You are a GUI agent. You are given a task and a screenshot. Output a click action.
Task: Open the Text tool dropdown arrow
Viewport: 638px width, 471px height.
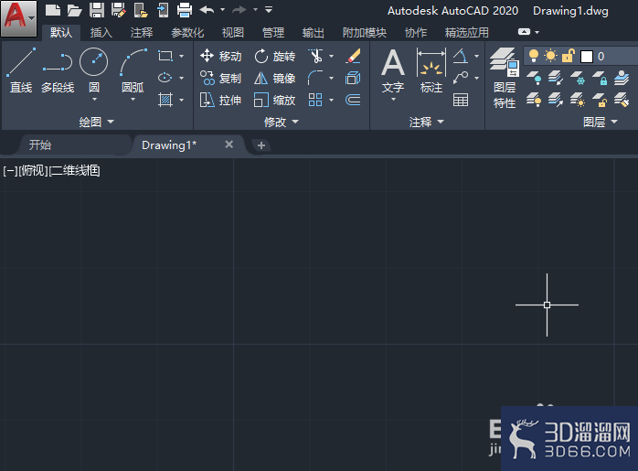[x=393, y=100]
